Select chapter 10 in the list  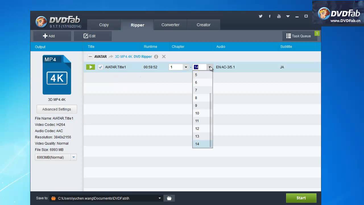coord(201,113)
